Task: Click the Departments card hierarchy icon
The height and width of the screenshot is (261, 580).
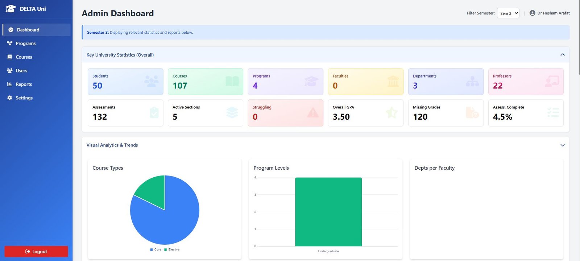Action: 472,81
